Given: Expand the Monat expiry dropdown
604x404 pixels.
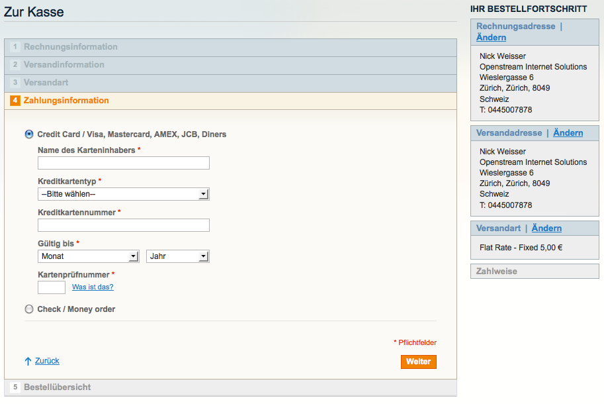Looking at the screenshot, I should click(89, 256).
